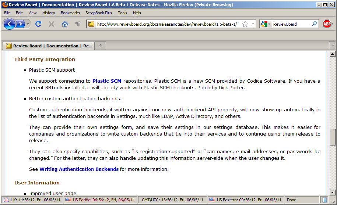Open the Tools menu
This screenshot has width=337, height=205.
[123, 13]
